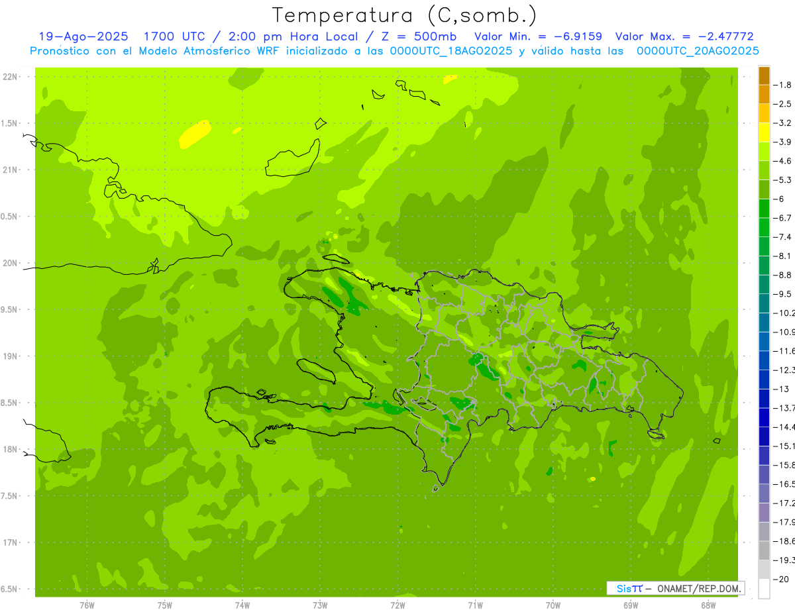Click the end time "0000UTC_20AGO2025"

coord(698,51)
